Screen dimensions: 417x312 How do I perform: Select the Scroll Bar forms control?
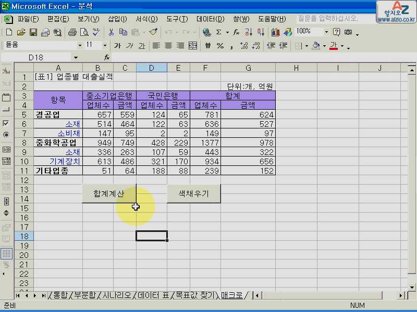pos(6,201)
